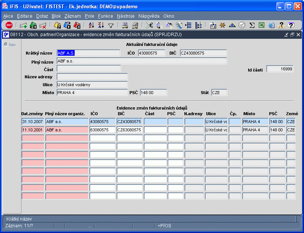Click the DIČ cell CZ43080575 in table
The image size is (304, 233).
[x=129, y=122]
